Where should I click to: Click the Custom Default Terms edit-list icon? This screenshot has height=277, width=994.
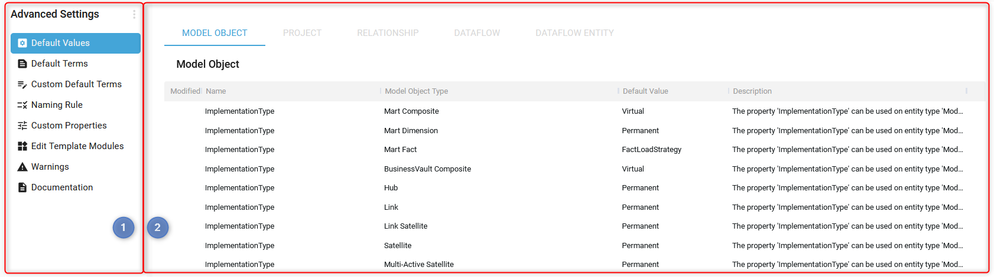tap(22, 84)
